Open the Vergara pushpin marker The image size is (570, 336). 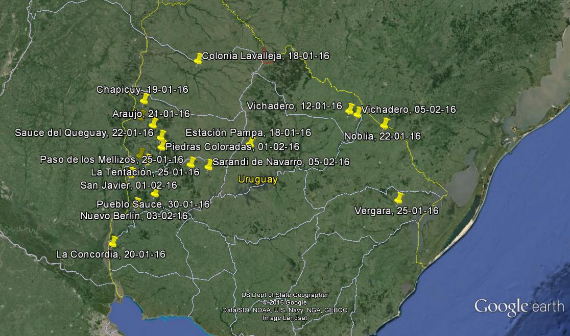click(x=399, y=197)
